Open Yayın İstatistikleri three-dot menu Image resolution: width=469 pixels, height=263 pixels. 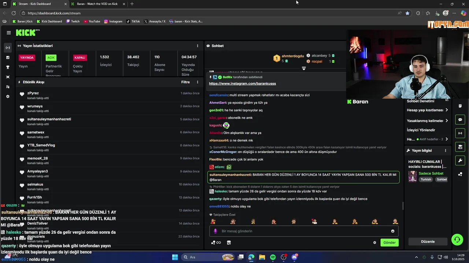[x=197, y=46]
